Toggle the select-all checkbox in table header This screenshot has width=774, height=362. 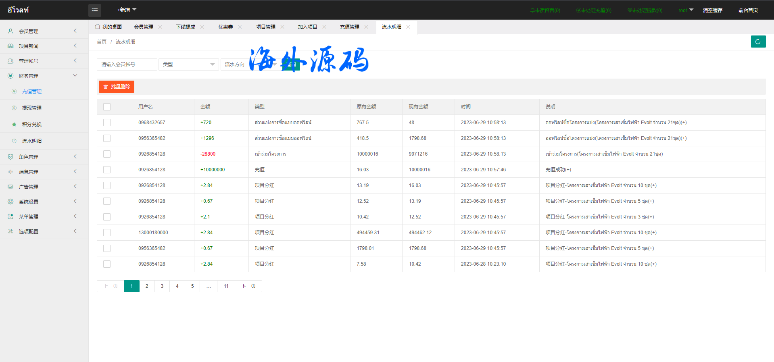click(107, 107)
